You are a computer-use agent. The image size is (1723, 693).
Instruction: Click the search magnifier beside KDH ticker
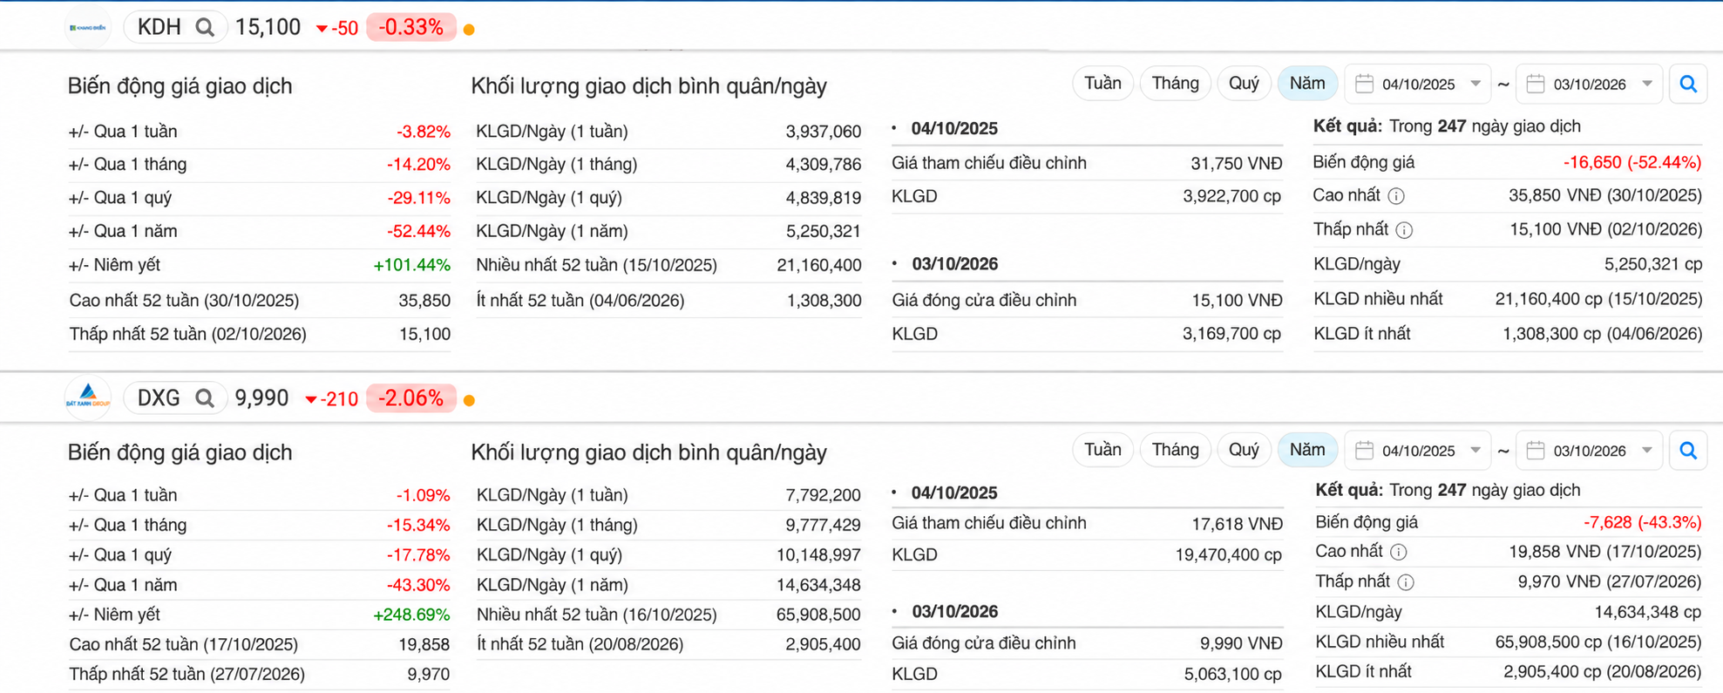pyautogui.click(x=205, y=28)
